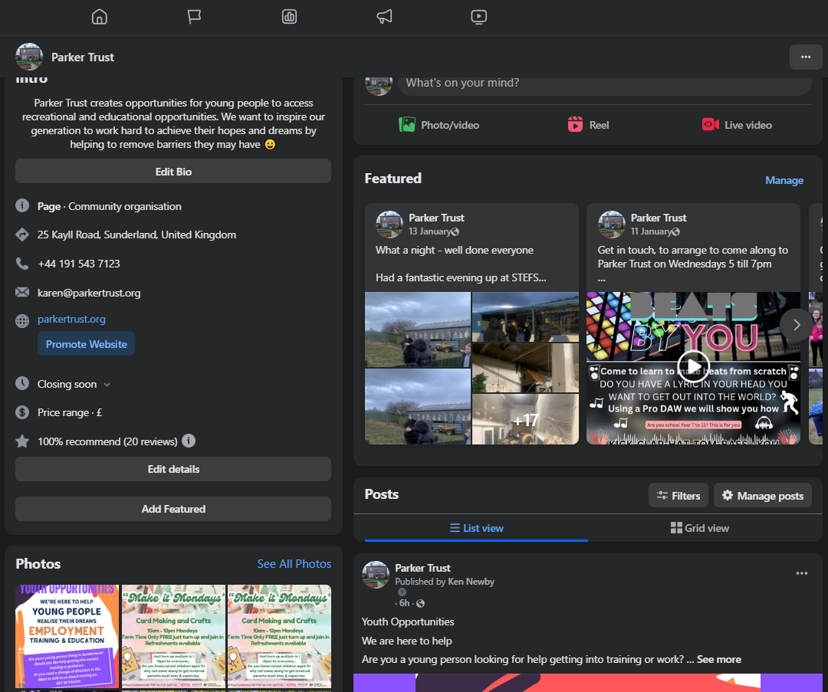The width and height of the screenshot is (828, 692).
Task: Click the Edit Bio button
Action: (173, 172)
